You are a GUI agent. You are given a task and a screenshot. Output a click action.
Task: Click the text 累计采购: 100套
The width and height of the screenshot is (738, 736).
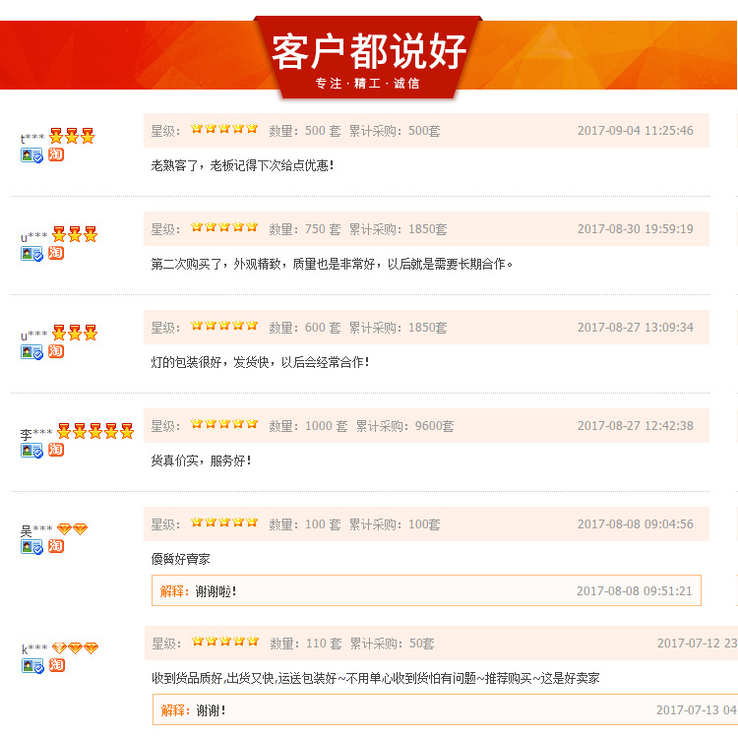click(395, 524)
